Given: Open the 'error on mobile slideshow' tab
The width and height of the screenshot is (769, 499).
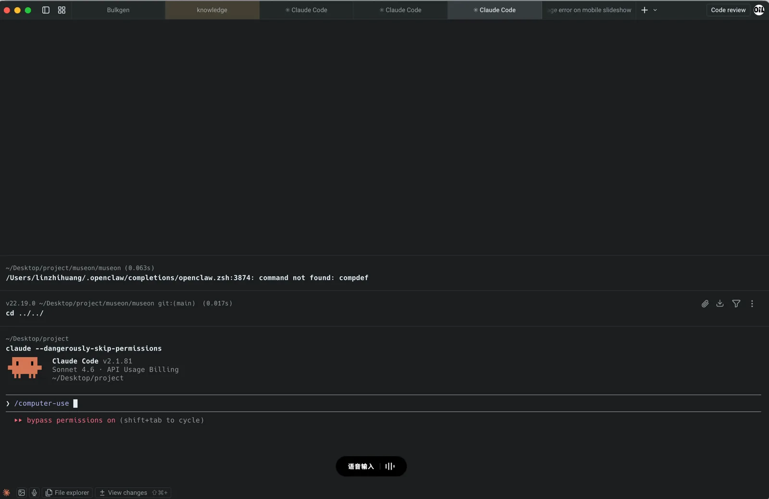Looking at the screenshot, I should [589, 10].
